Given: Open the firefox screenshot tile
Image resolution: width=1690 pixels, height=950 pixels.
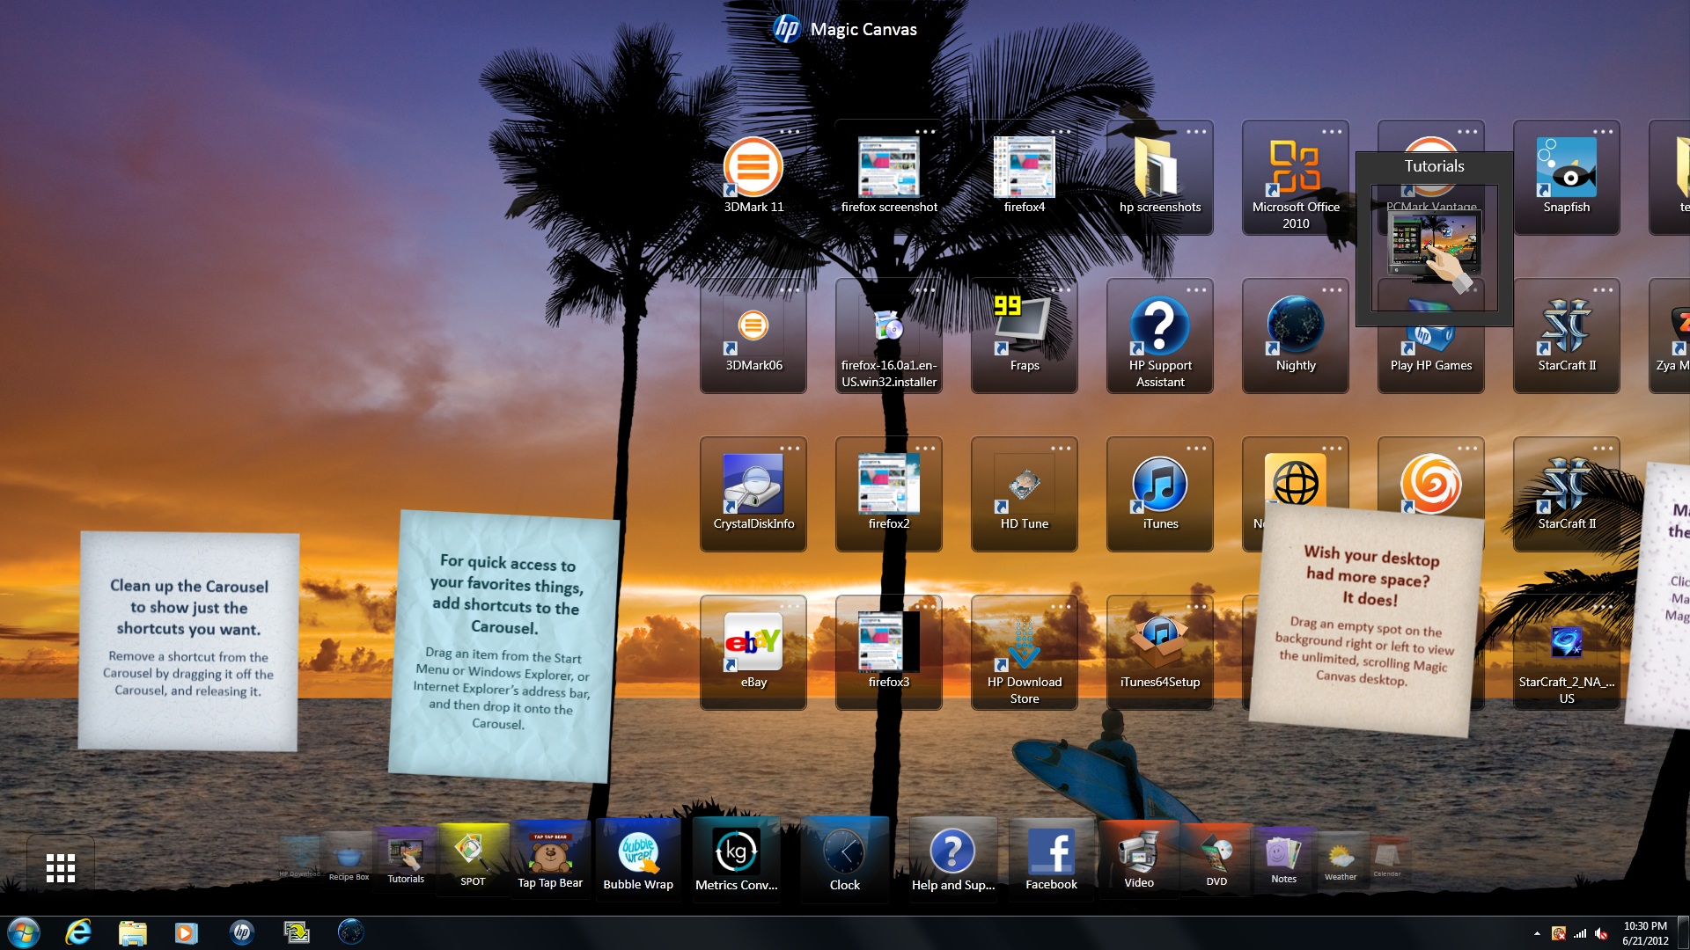Looking at the screenshot, I should (x=889, y=177).
